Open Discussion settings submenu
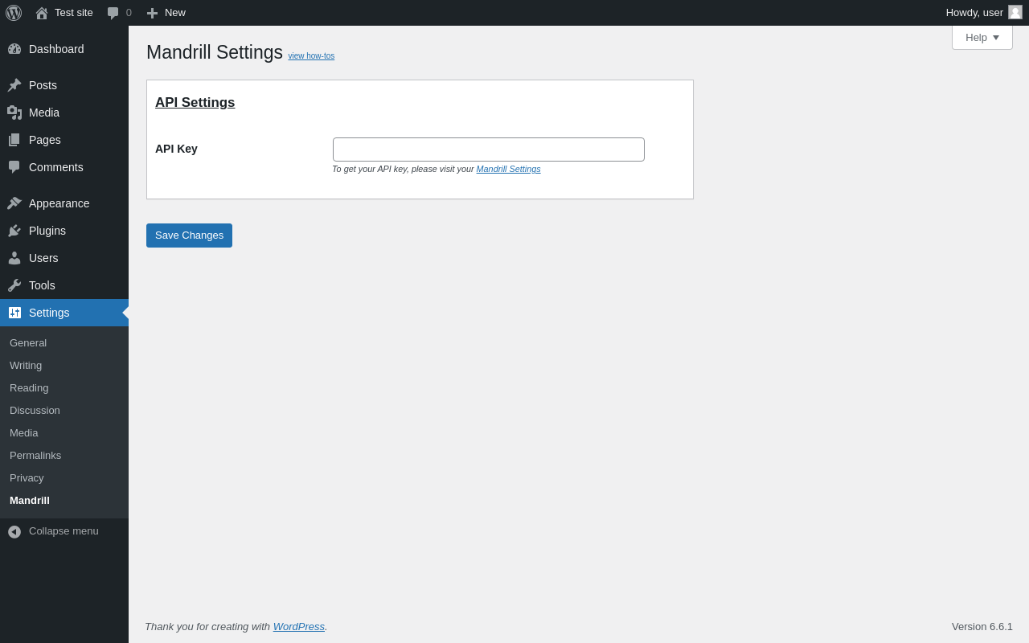The image size is (1029, 643). [64, 411]
